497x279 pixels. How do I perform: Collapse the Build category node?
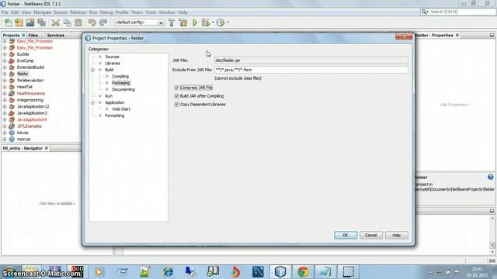click(x=93, y=70)
